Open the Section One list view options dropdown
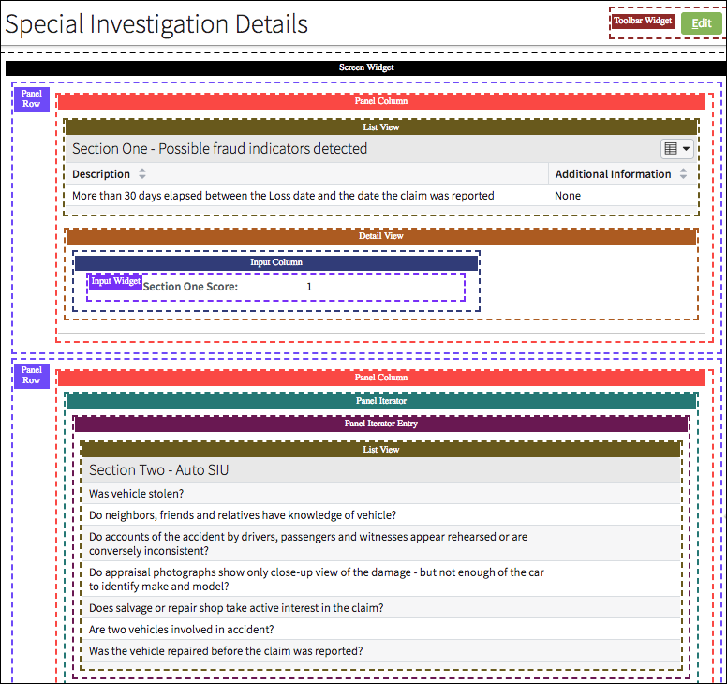This screenshot has height=684, width=727. point(676,148)
